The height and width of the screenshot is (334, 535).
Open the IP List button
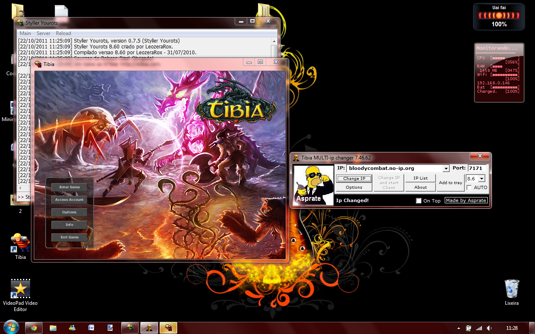coord(420,178)
